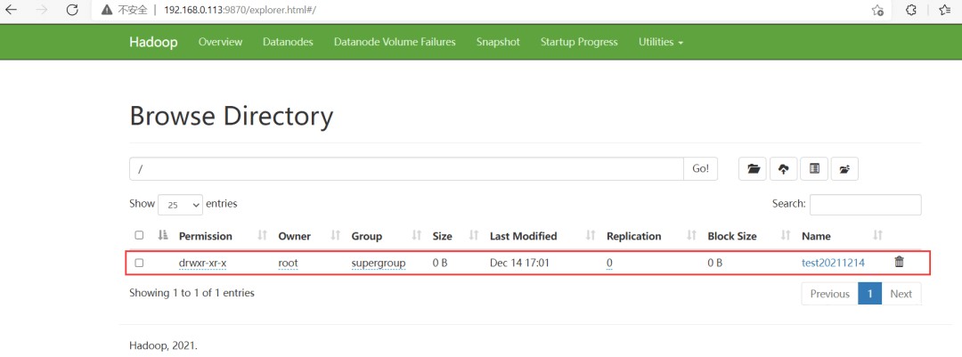This screenshot has height=357, width=962.
Task: Click the create new directory folder icon
Action: [754, 169]
